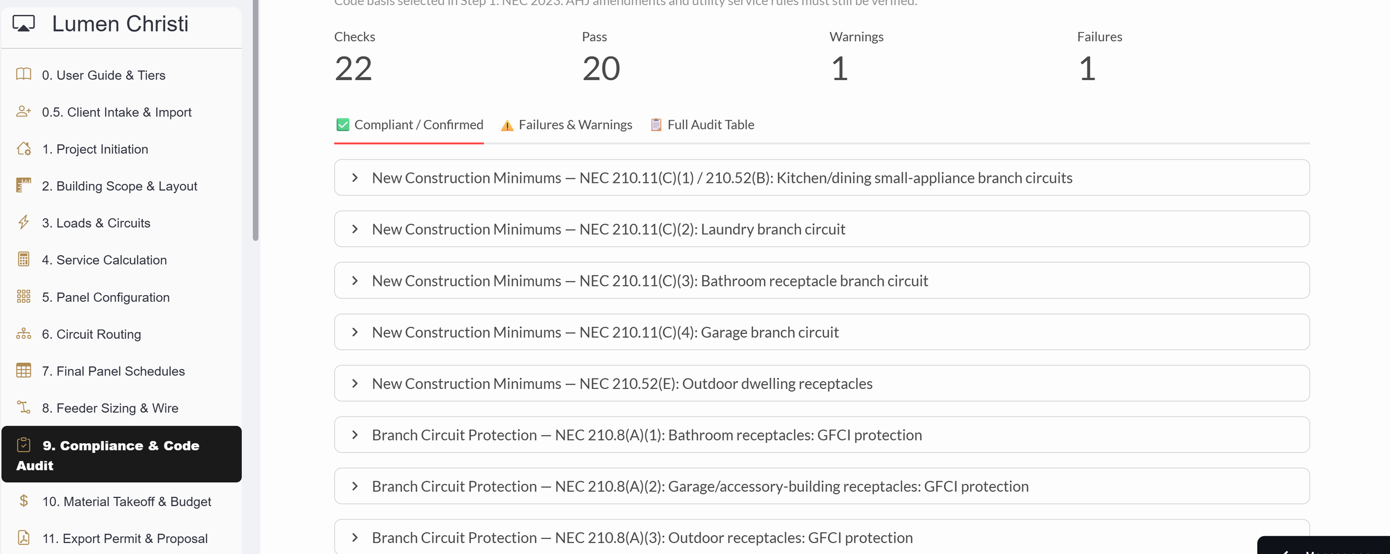Screen dimensions: 1390x554
Task: Select the Material Takeoff dollar icon
Action: (x=23, y=501)
